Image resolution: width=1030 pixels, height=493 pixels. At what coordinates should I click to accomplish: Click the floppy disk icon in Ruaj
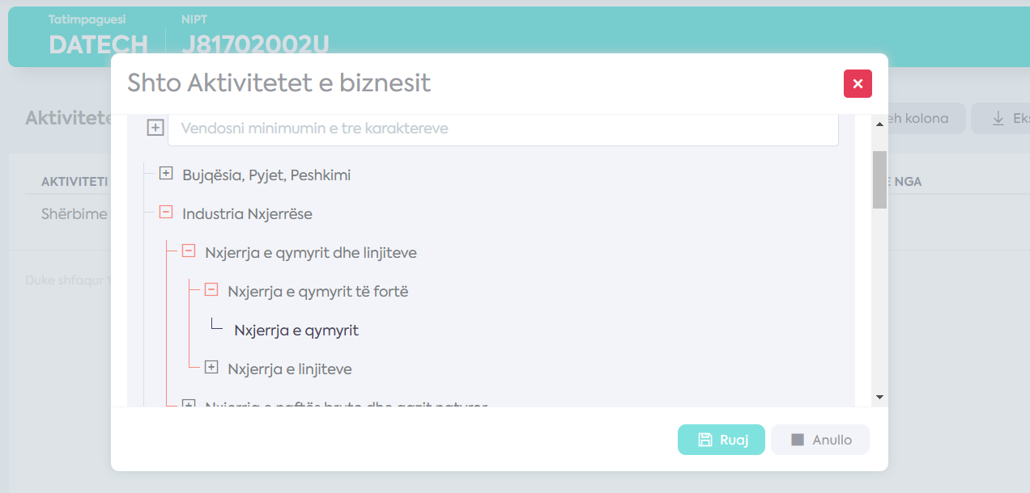click(x=705, y=440)
